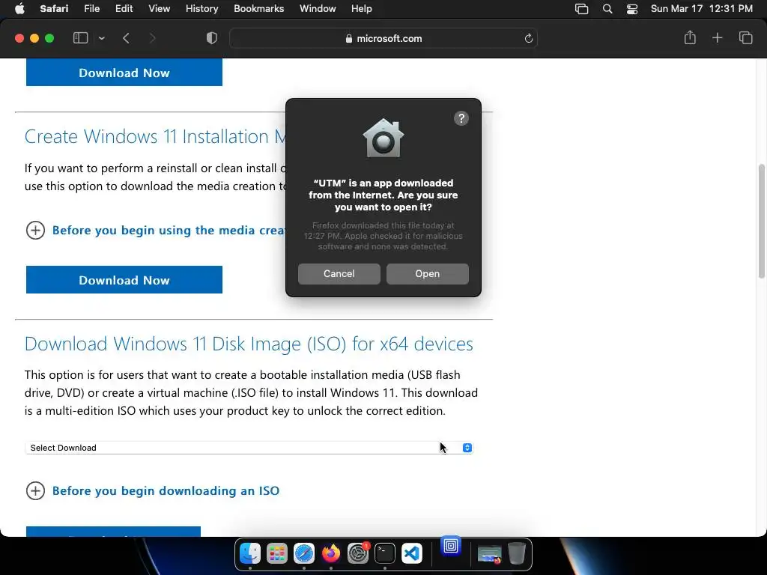Cancel opening the UTM app
The height and width of the screenshot is (575, 767).
(x=339, y=274)
